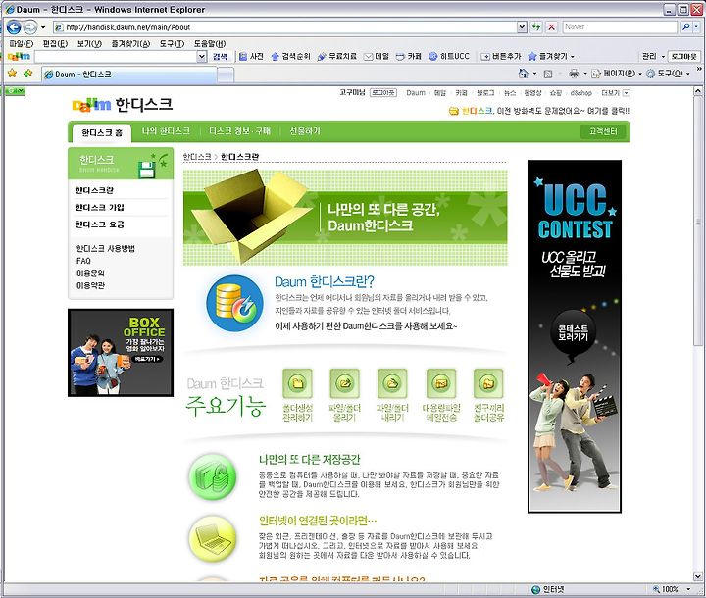
Task: Click the Daum toolbar 검색 button
Action: (220, 56)
